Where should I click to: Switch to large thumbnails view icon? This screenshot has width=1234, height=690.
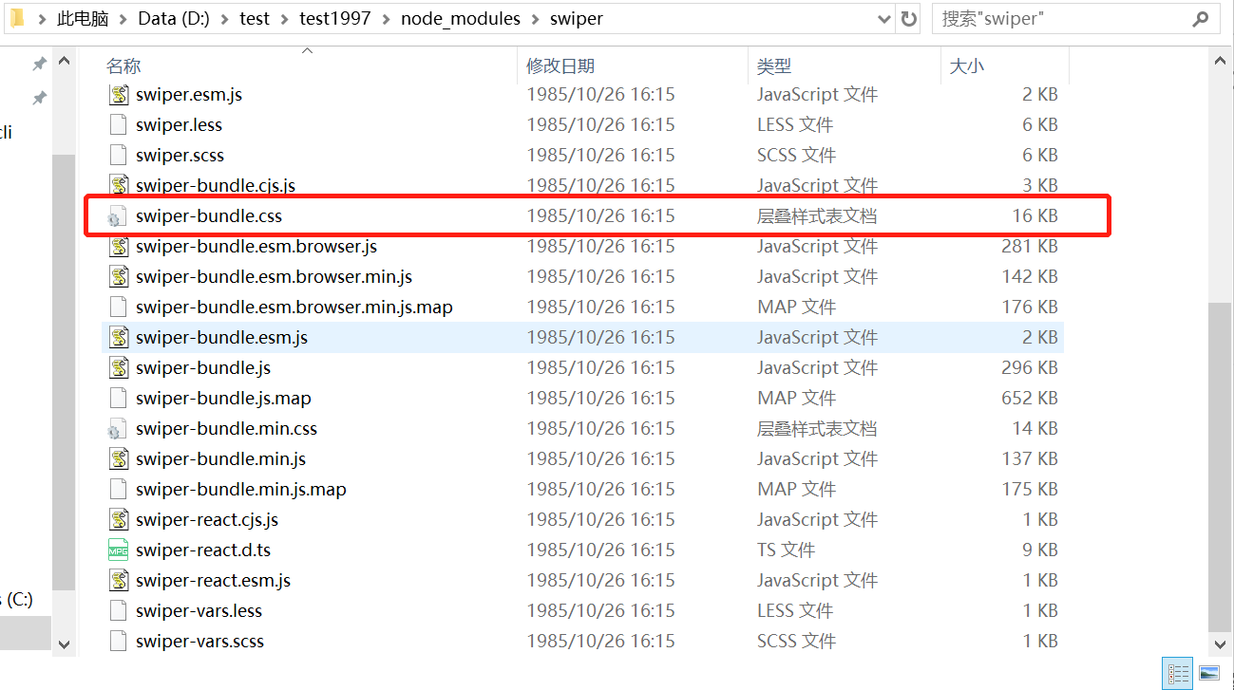1209,674
